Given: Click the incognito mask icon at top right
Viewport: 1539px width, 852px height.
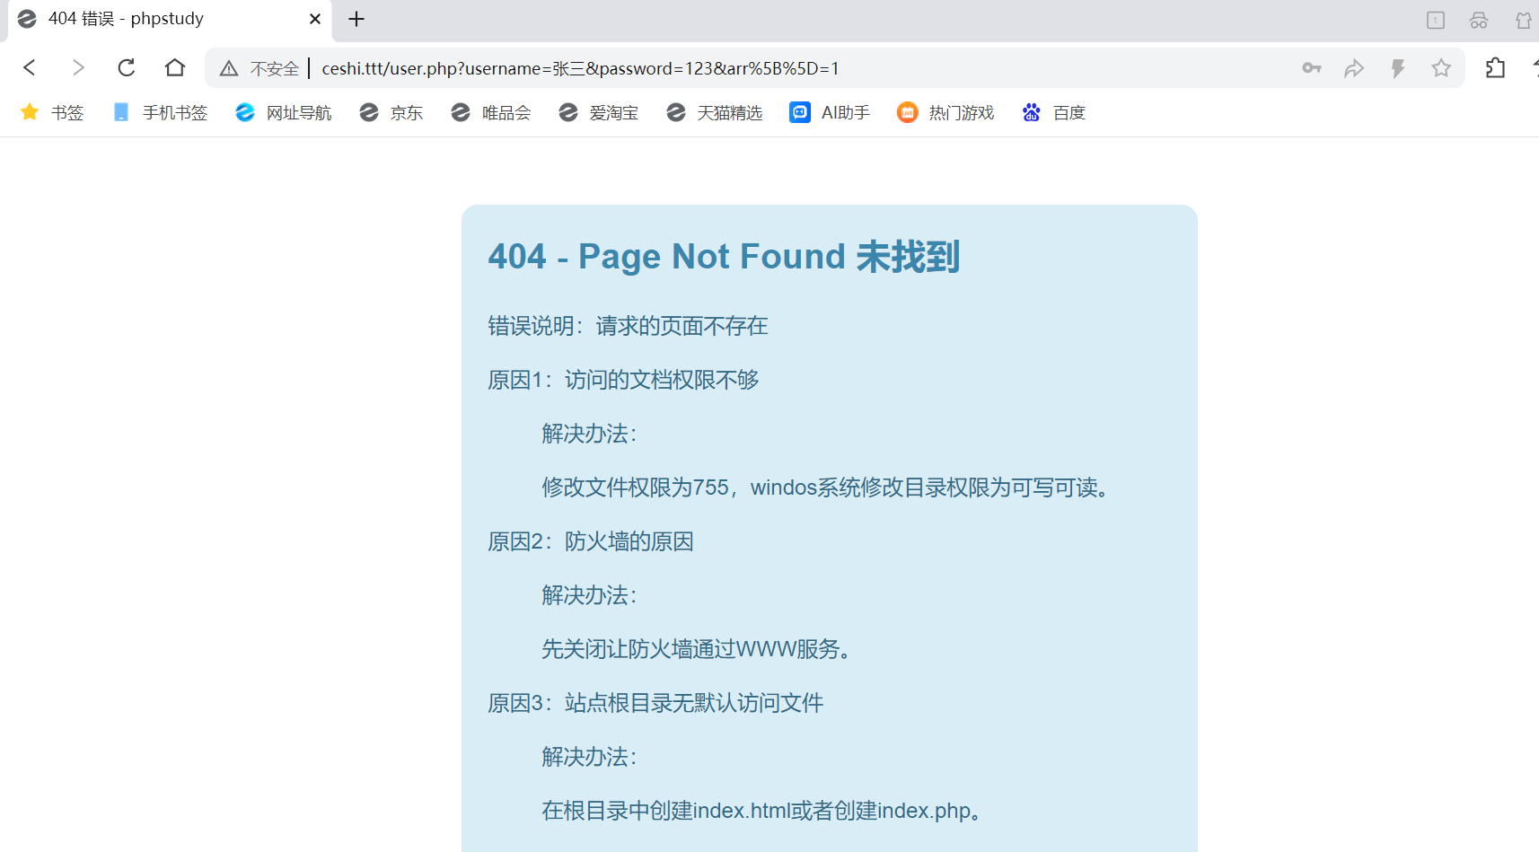Looking at the screenshot, I should (x=1479, y=20).
